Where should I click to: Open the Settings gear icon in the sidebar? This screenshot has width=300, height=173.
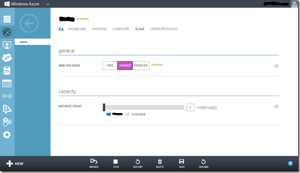point(7,135)
